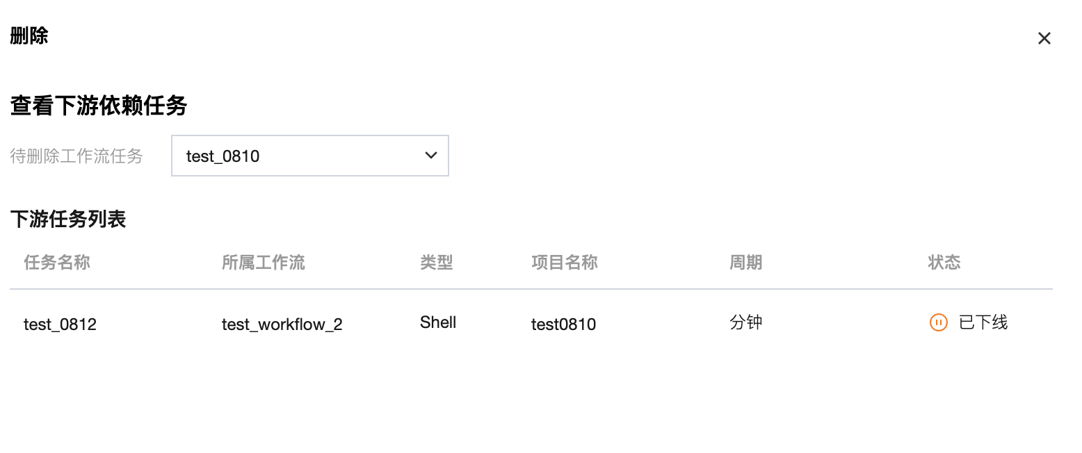Click the 下游任务列表 section heading

tap(67, 220)
